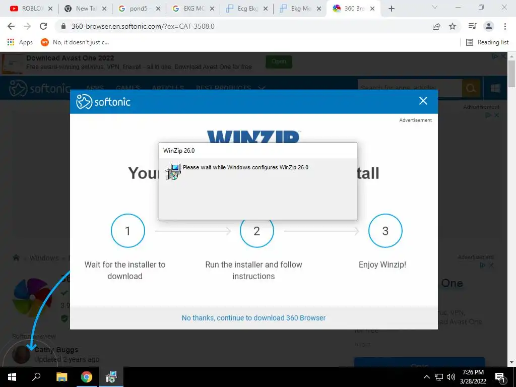Open Chrome profile avatar
The height and width of the screenshot is (387, 516).
click(489, 26)
